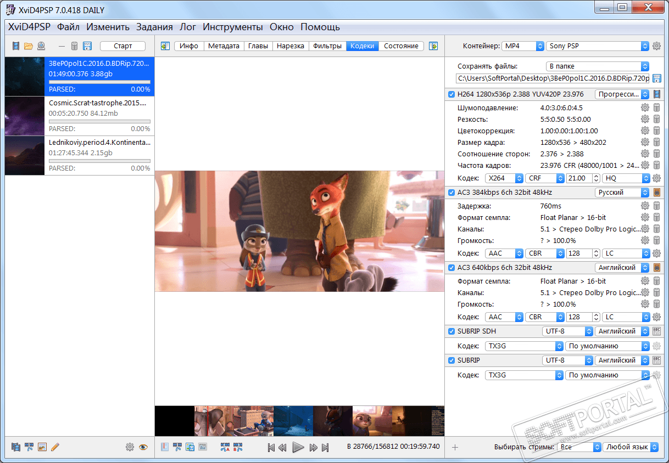
Task: Click the output path input field
Action: click(553, 78)
